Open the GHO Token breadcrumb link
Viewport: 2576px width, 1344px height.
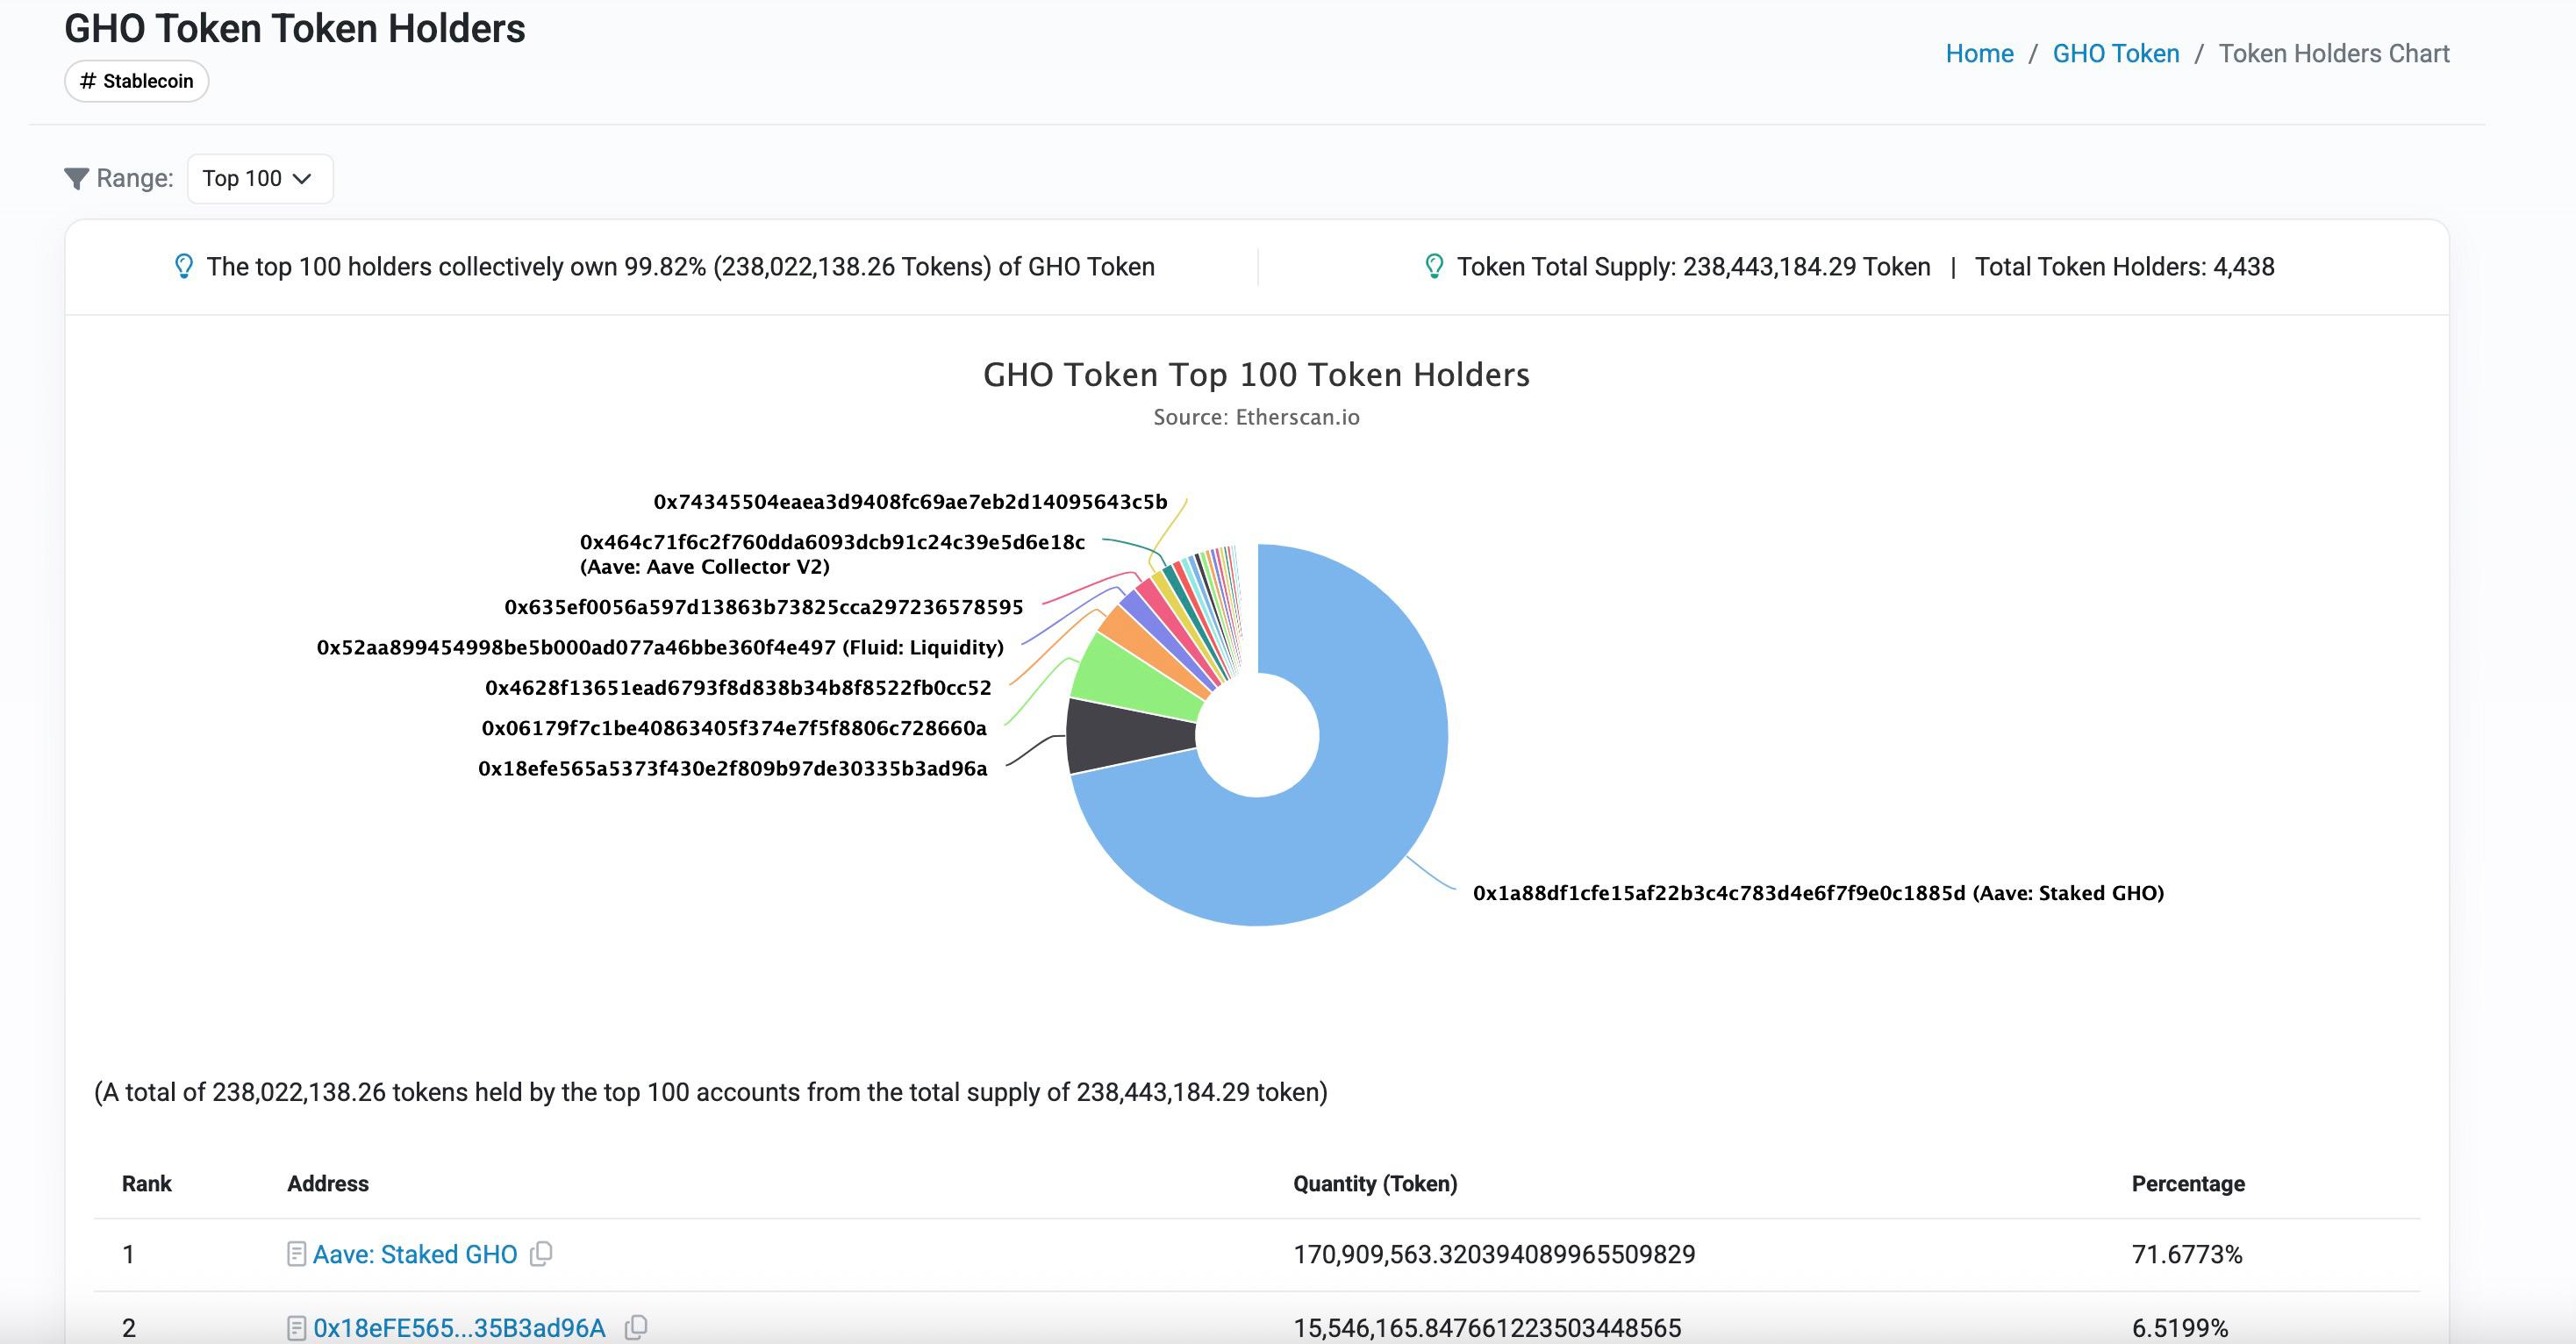pos(2115,54)
